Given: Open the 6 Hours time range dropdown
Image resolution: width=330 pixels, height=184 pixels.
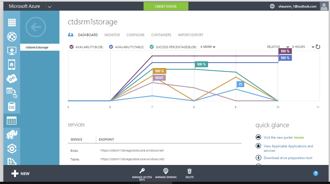Looking at the screenshot, I should click(x=303, y=47).
